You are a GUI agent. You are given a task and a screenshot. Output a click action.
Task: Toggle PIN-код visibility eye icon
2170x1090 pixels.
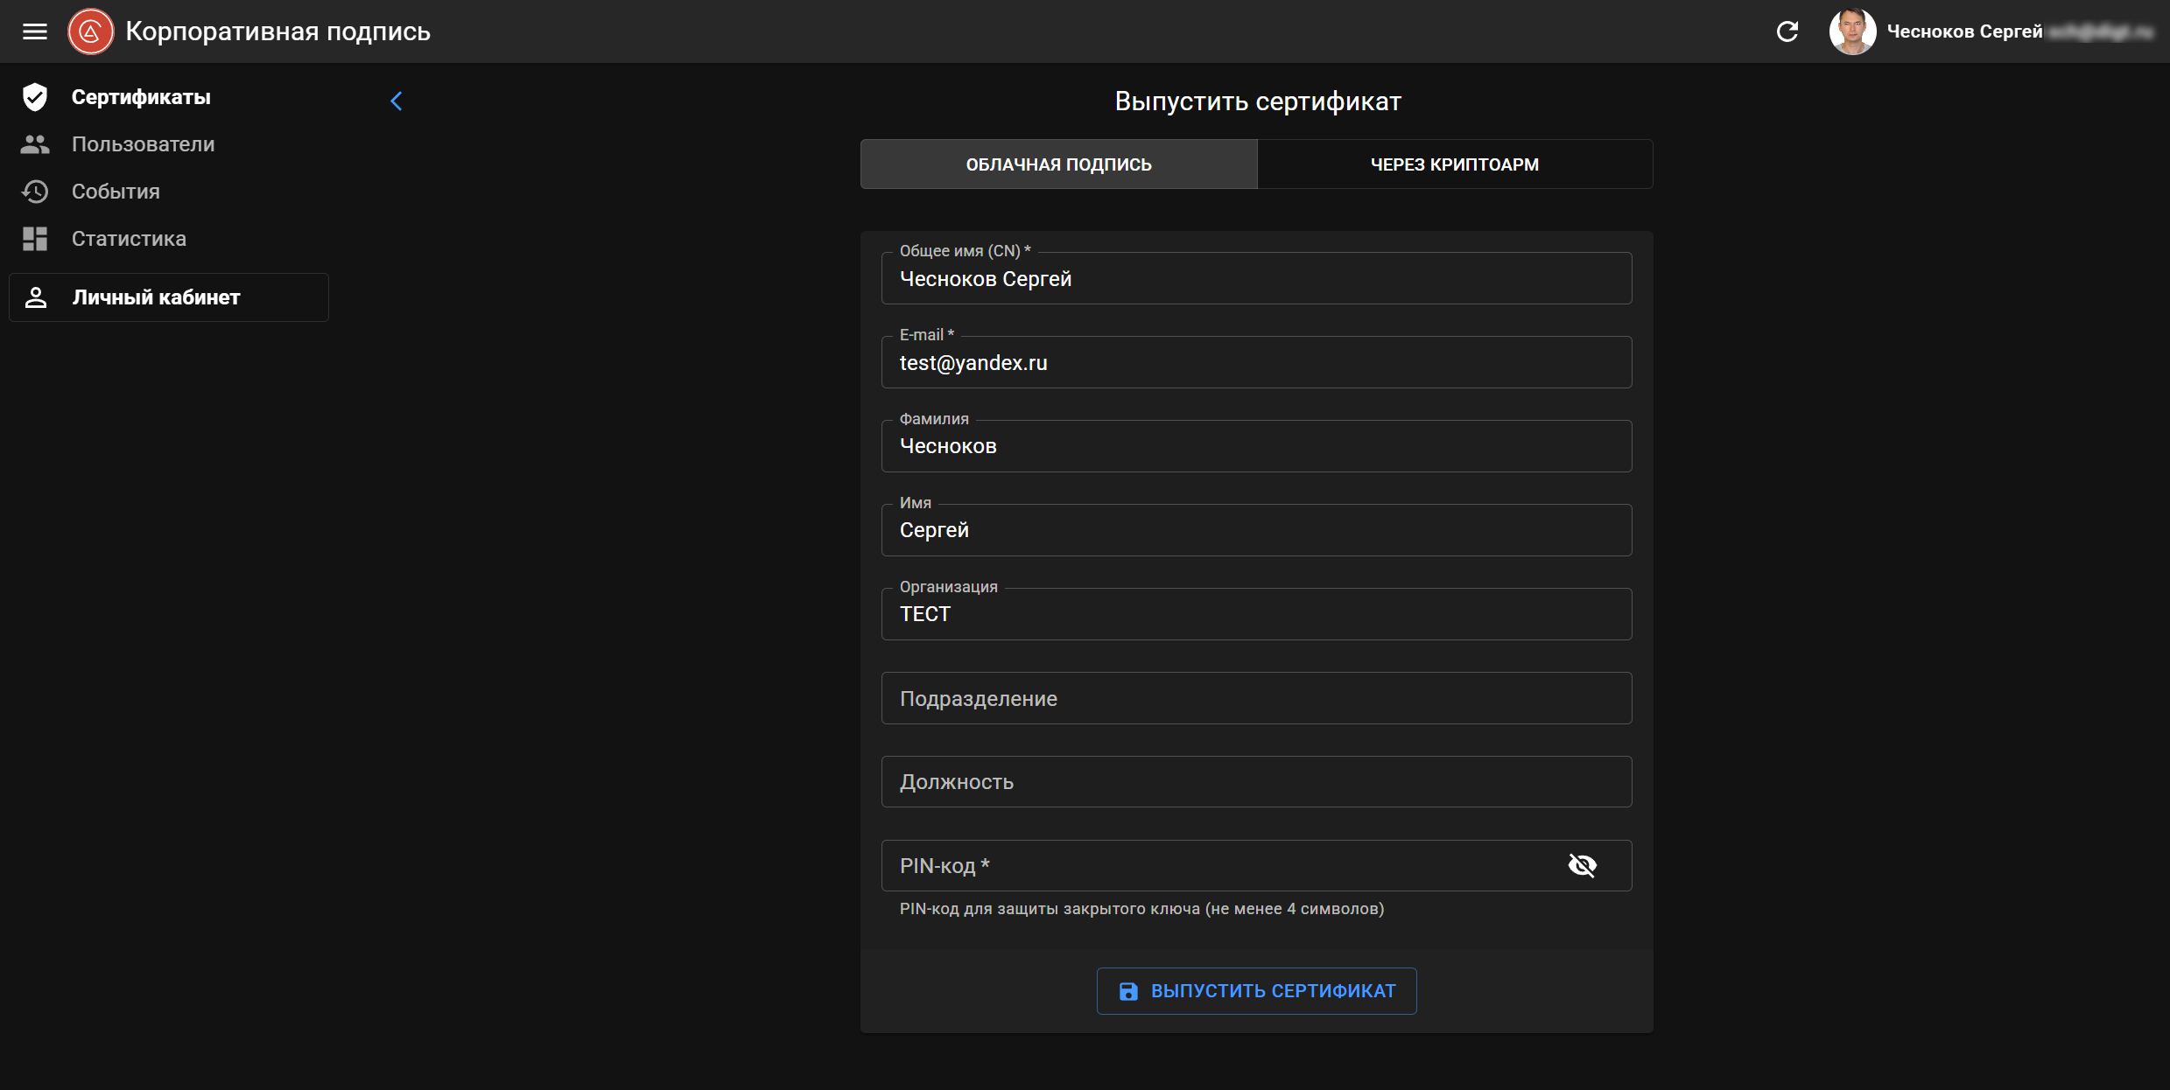(1582, 865)
